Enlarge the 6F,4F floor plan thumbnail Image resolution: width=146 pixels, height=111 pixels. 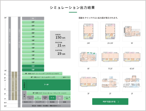click(x=132, y=57)
